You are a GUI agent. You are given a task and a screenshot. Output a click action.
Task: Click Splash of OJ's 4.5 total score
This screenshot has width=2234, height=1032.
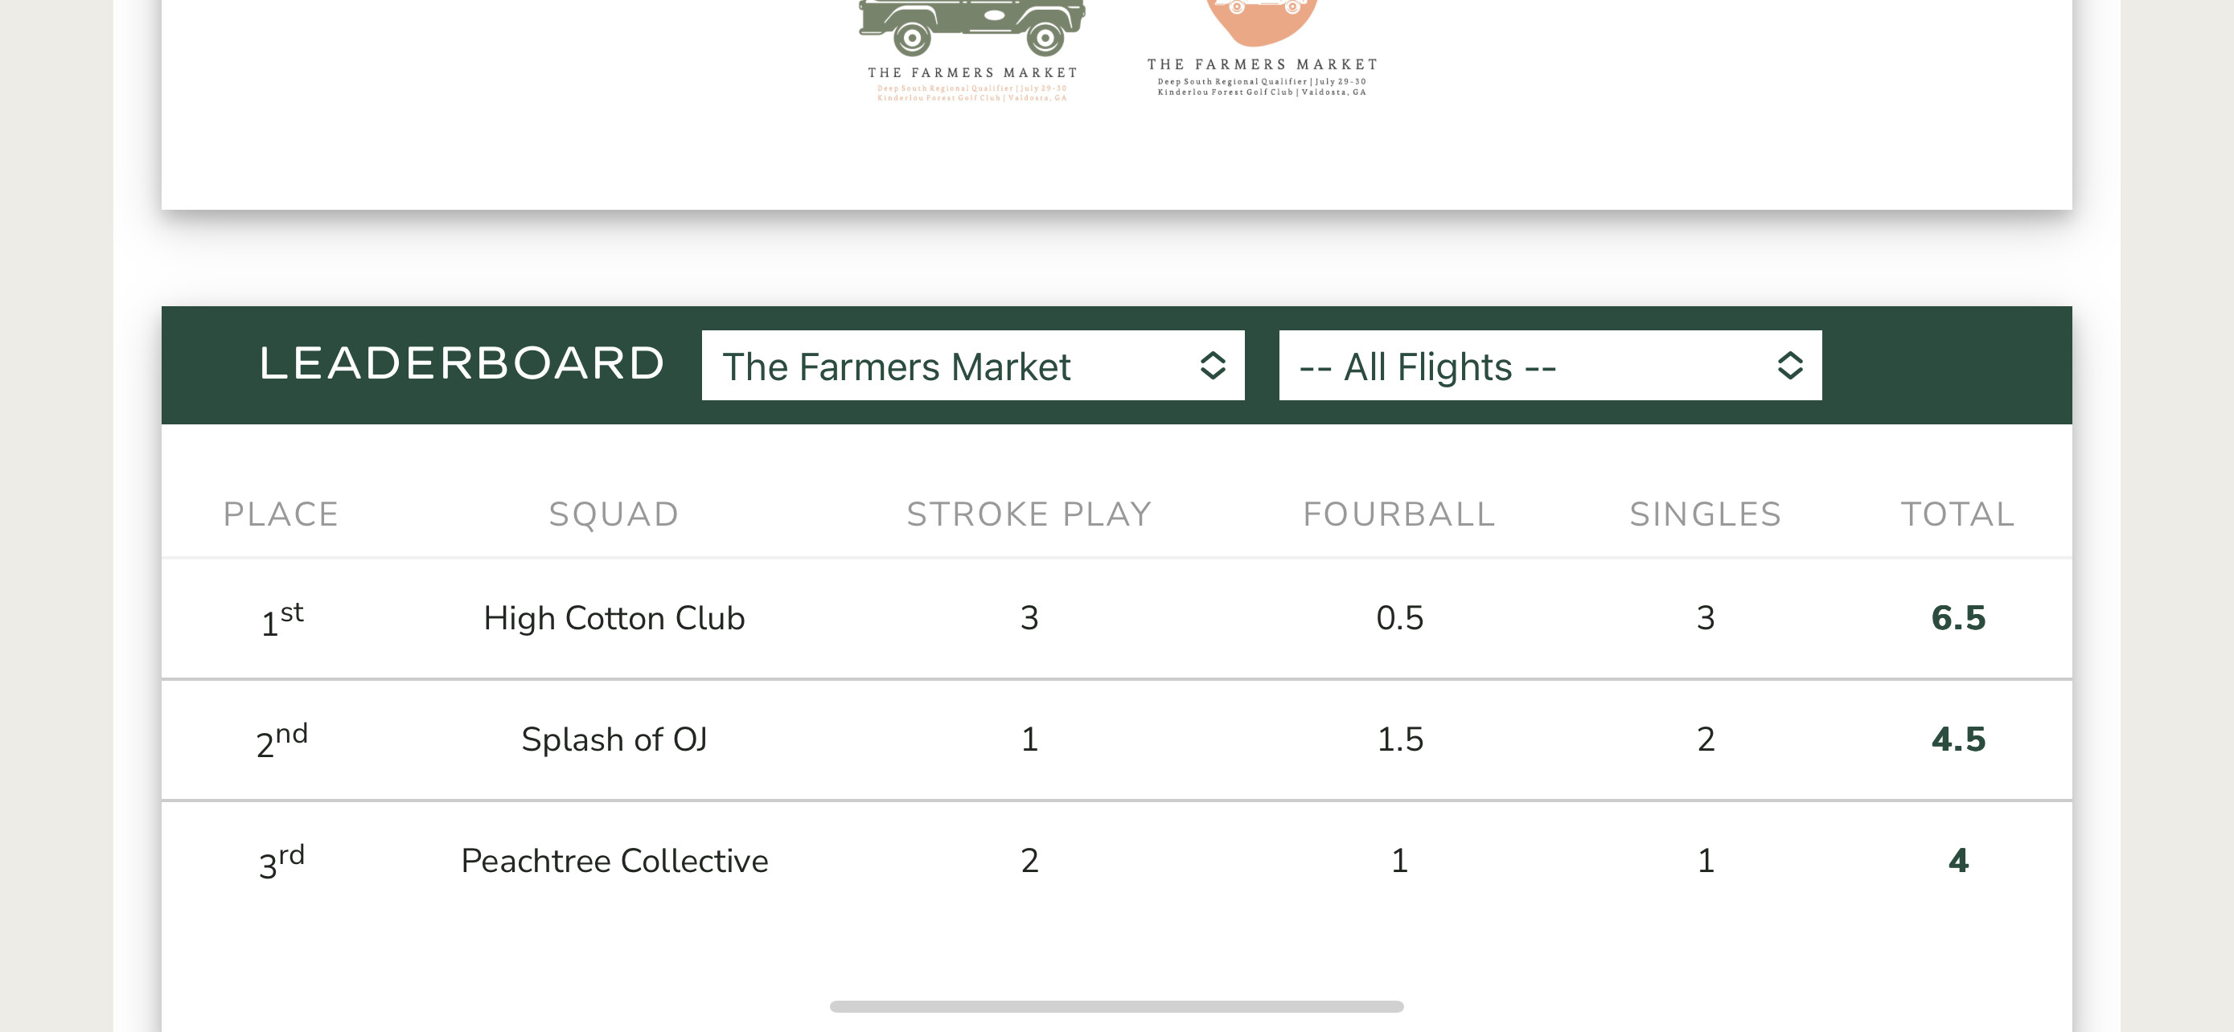(x=1958, y=740)
